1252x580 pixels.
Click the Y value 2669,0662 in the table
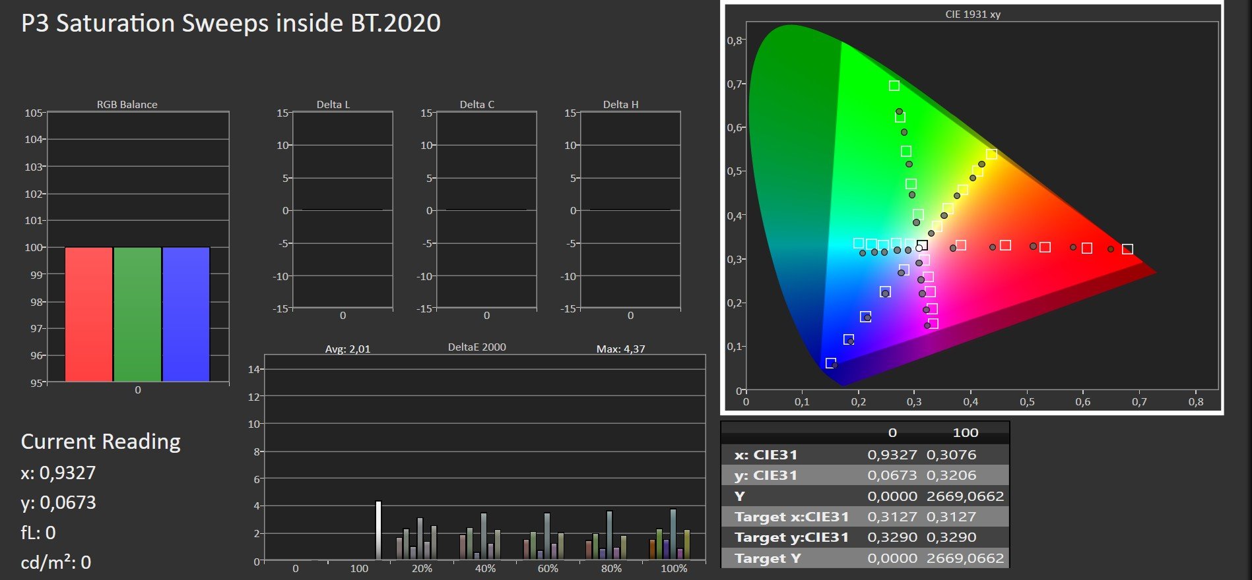pyautogui.click(x=965, y=496)
